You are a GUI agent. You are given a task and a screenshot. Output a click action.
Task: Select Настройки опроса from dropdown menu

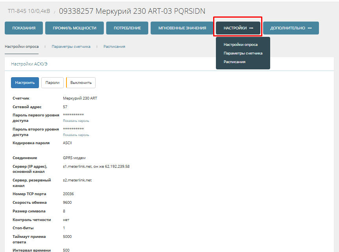(x=240, y=45)
